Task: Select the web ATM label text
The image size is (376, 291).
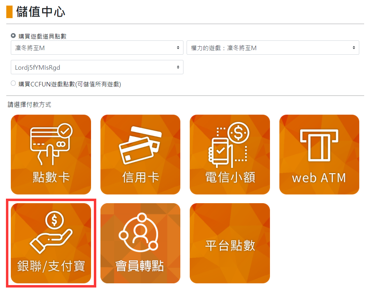Action: click(319, 178)
